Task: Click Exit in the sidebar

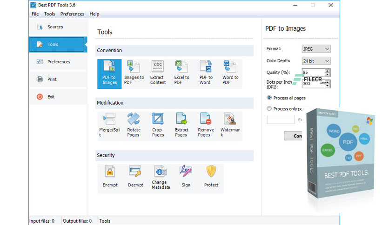Action: tap(58, 97)
